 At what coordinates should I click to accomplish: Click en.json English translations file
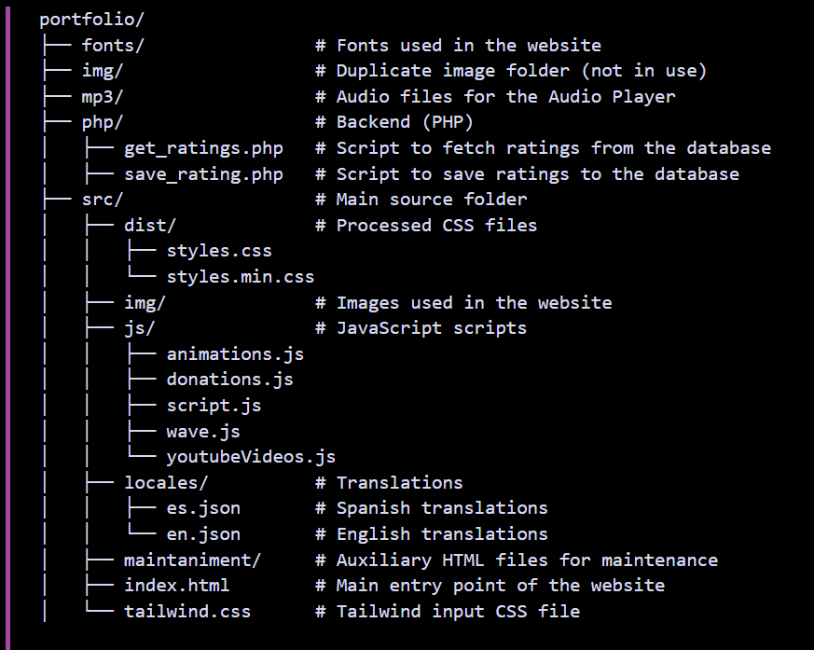tap(203, 534)
